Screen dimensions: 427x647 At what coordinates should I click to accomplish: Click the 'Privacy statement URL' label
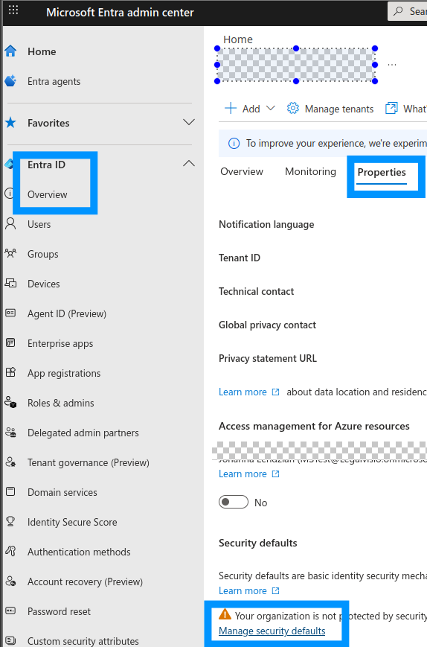(x=268, y=359)
